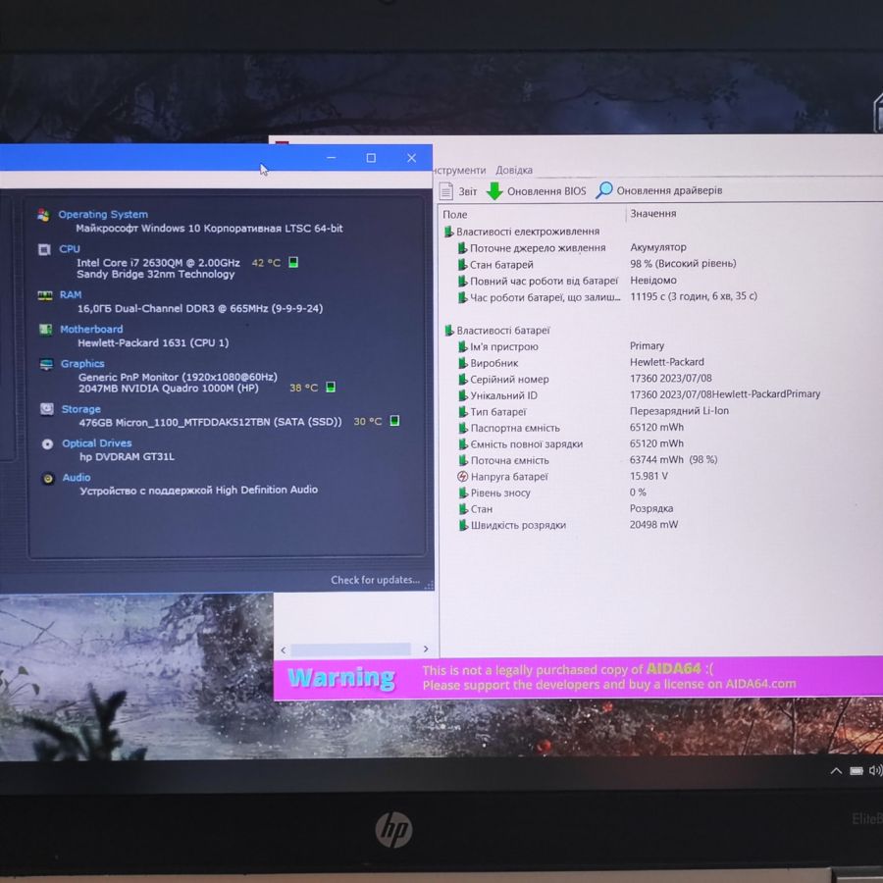Viewport: 883px width, 883px height.
Task: Click the Operating System icon in Speccy
Action: tap(43, 215)
